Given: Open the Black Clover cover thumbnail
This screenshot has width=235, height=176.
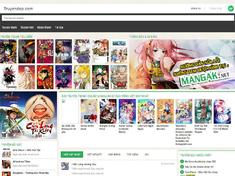Looking at the screenshot, I should [x=100, y=77].
